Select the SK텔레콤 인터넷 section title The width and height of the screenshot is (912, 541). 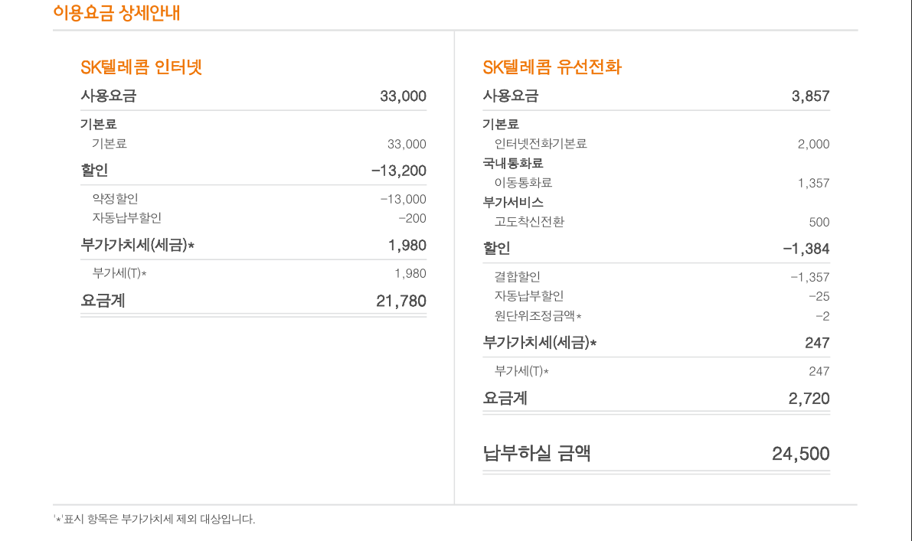141,67
